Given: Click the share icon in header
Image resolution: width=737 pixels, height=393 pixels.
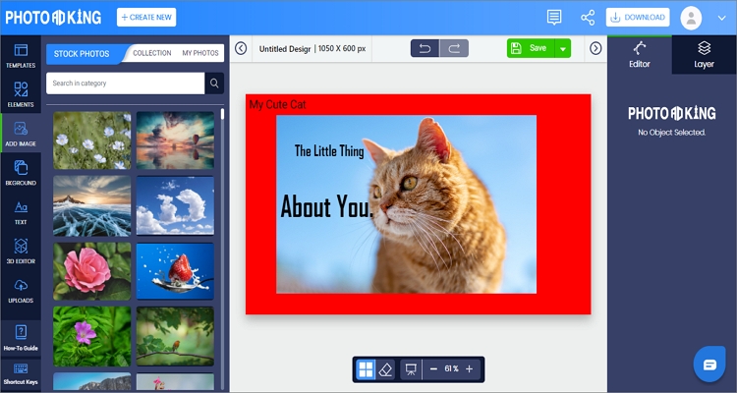Looking at the screenshot, I should (588, 18).
